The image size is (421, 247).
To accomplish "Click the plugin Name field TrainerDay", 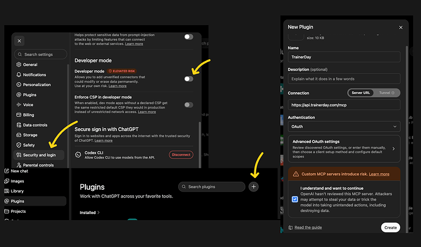I will [344, 57].
